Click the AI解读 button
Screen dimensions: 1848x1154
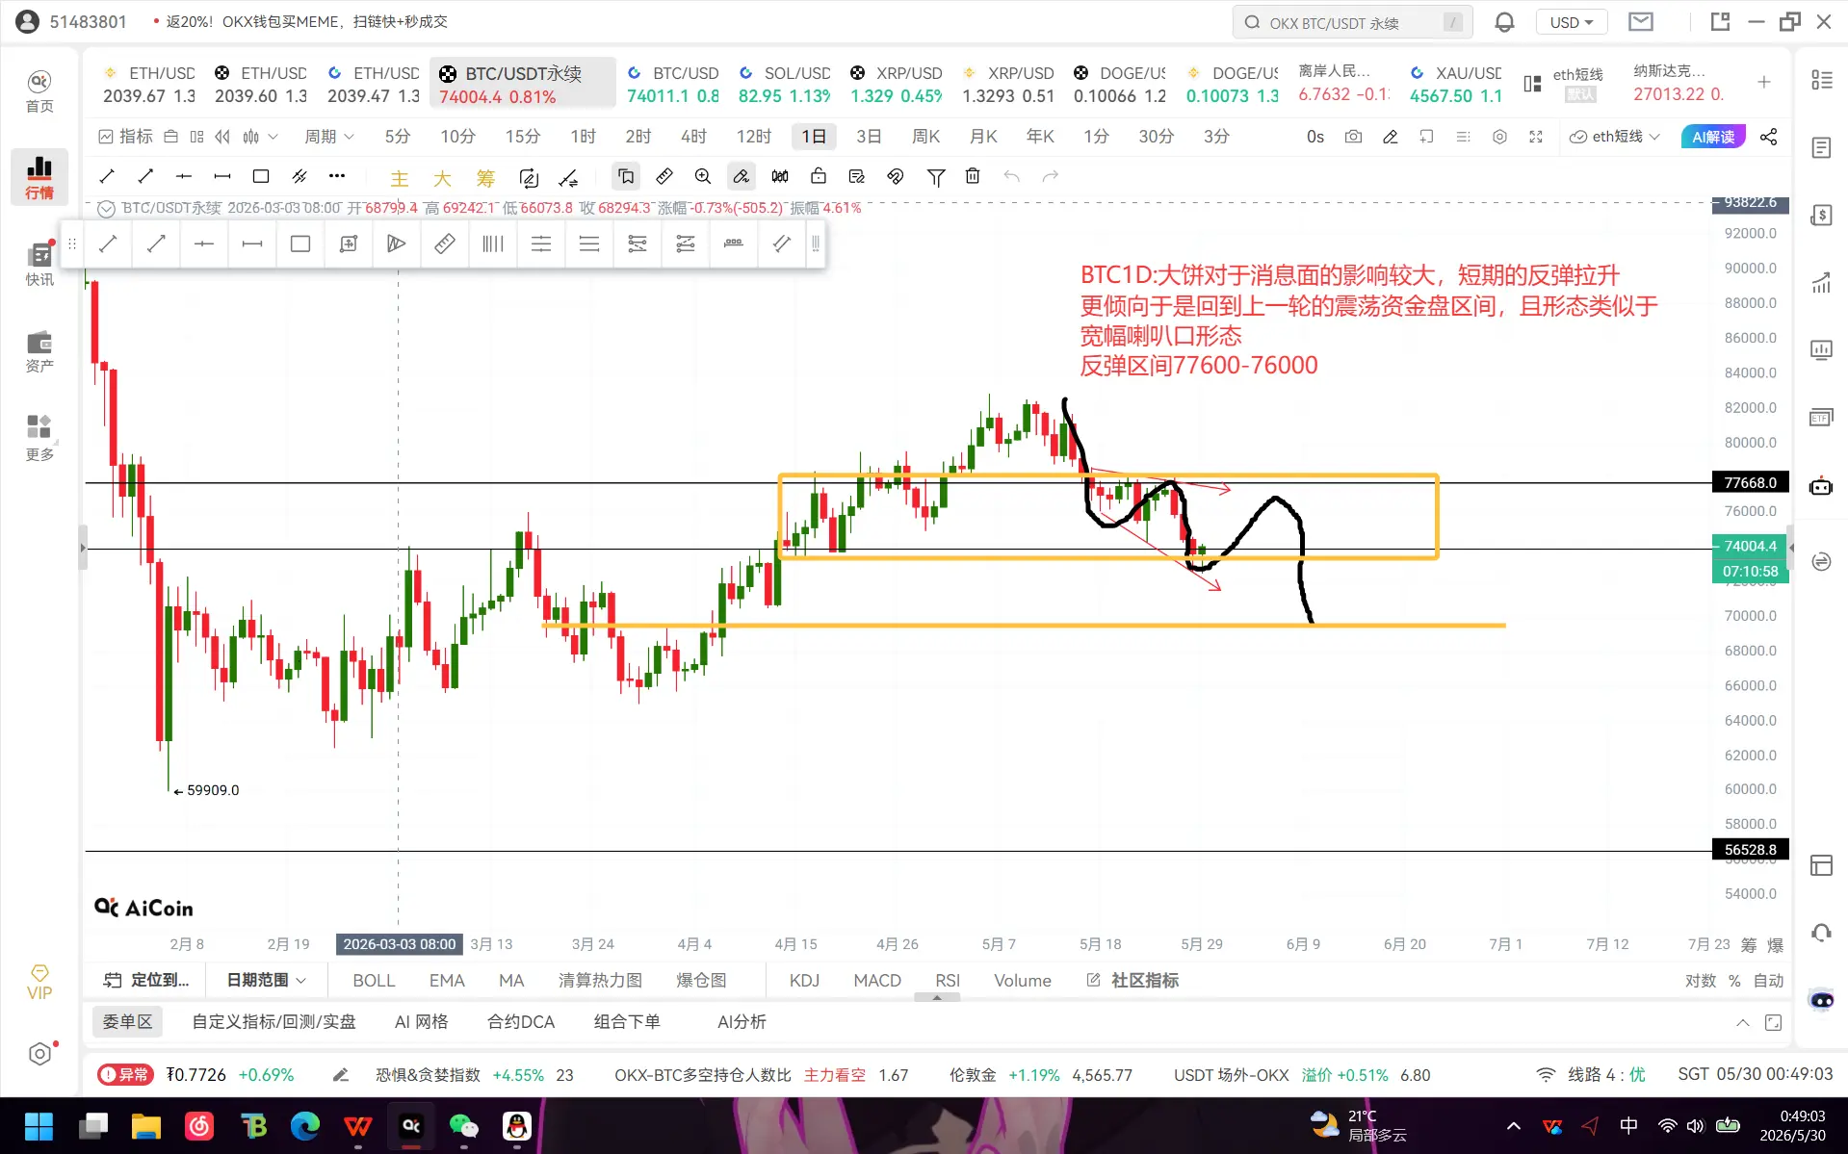[x=1713, y=137]
